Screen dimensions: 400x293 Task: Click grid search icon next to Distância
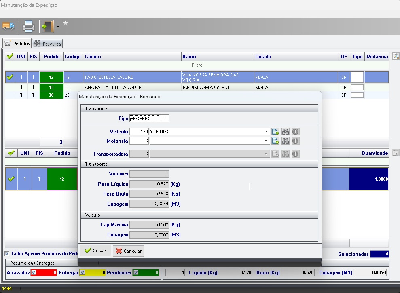click(395, 57)
